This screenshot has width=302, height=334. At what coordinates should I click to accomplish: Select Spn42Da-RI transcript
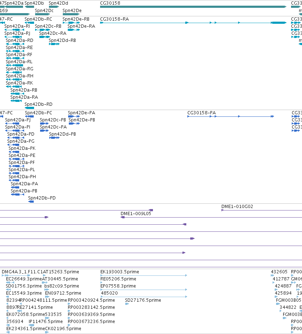[x=17, y=26]
